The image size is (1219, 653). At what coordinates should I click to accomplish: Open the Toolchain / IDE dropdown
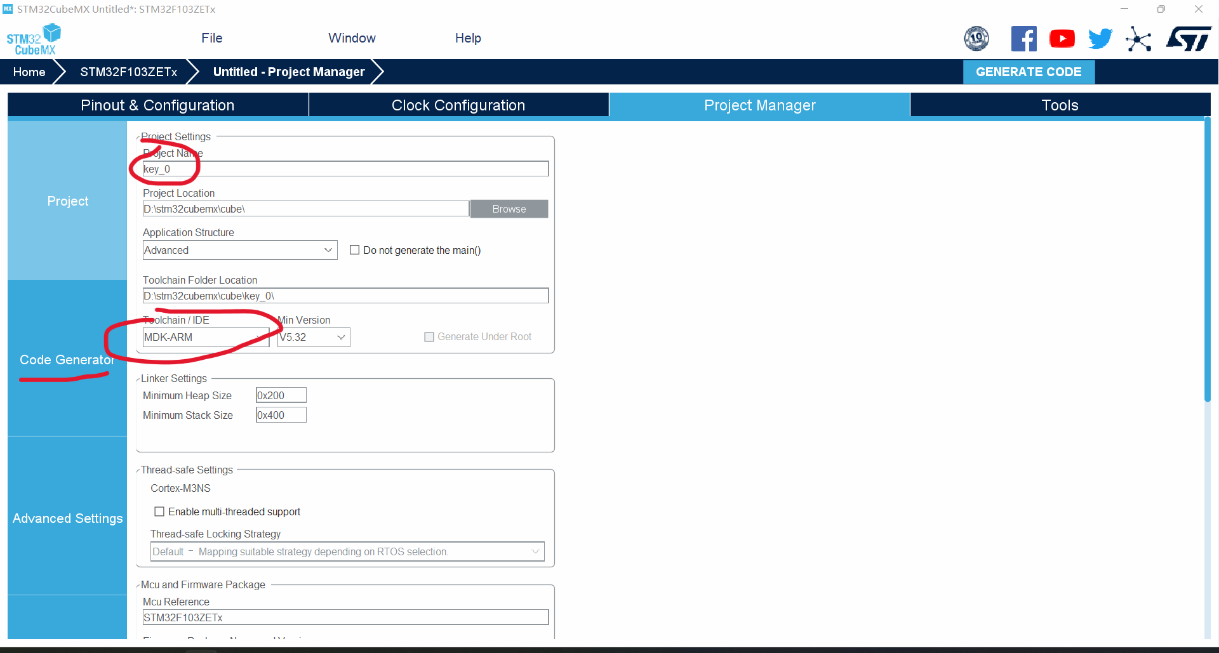(206, 337)
